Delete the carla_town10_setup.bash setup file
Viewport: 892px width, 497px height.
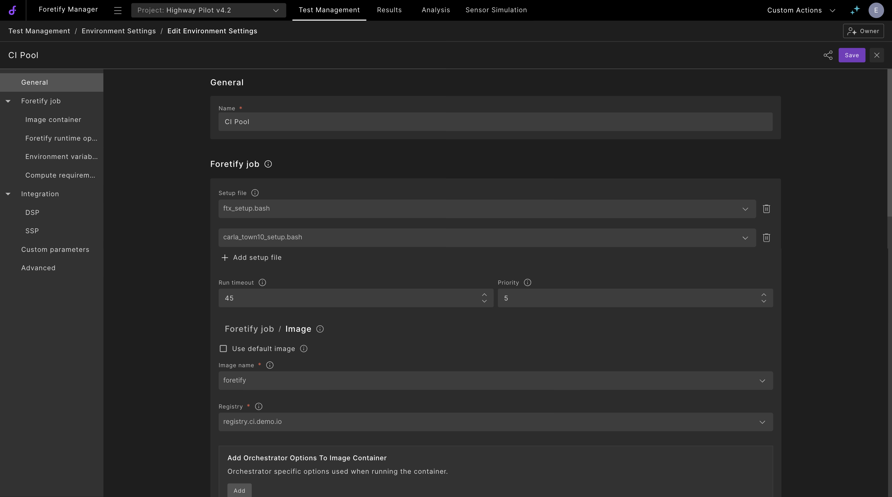(766, 237)
